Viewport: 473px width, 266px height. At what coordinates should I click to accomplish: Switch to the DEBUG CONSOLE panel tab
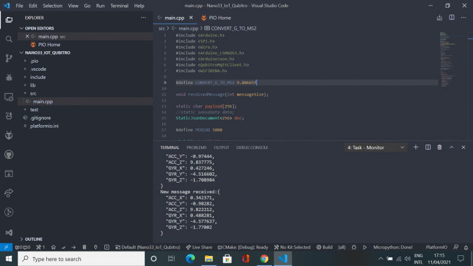[252, 147]
